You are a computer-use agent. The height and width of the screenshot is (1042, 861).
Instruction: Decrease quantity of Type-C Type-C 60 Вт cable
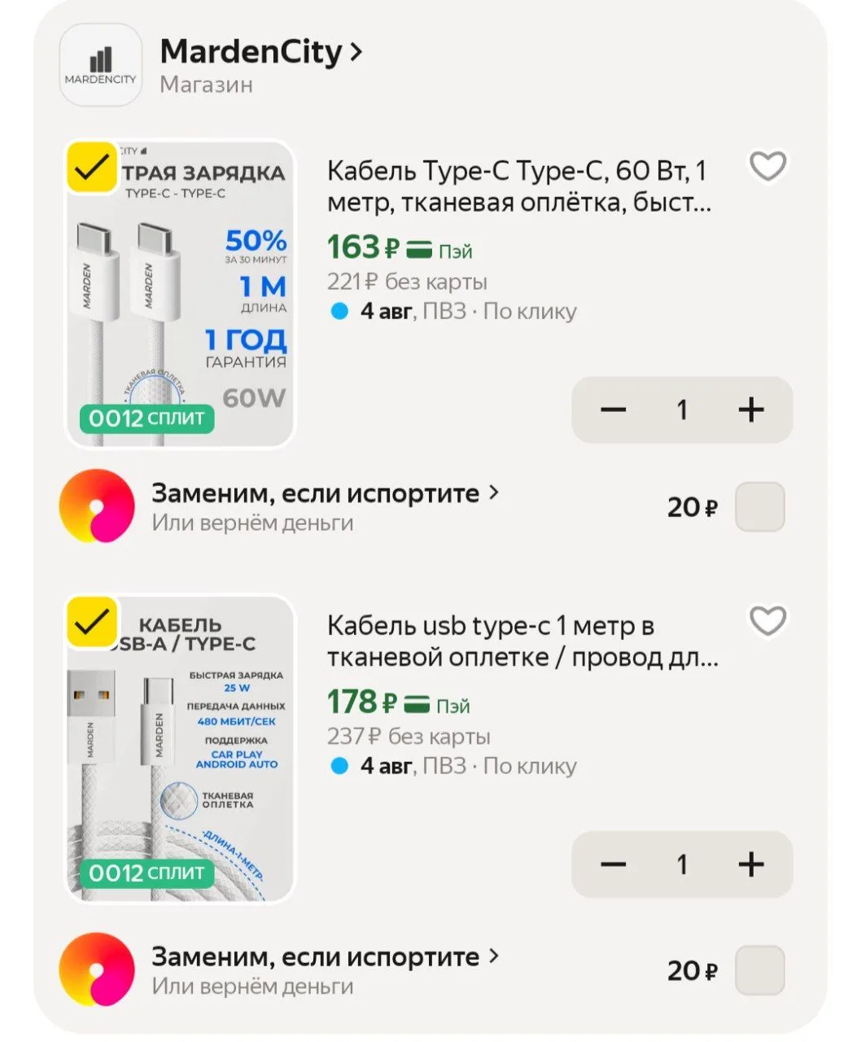coord(613,409)
